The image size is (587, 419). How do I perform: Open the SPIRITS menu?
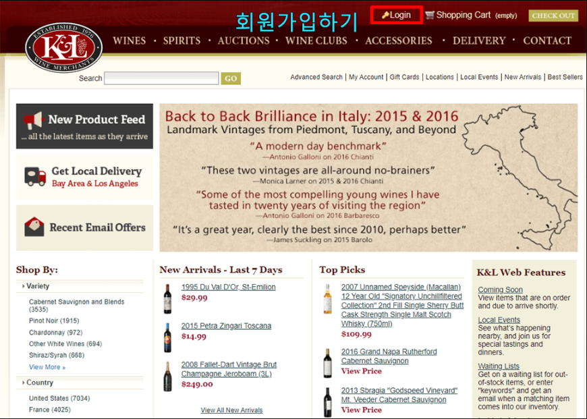181,40
